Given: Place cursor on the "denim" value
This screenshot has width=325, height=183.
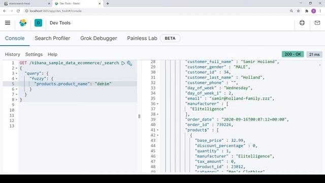Looking at the screenshot, I should click(103, 84).
